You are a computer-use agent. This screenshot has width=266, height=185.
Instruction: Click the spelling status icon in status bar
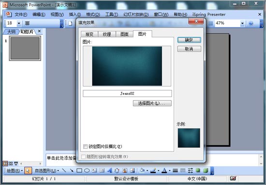point(233,178)
